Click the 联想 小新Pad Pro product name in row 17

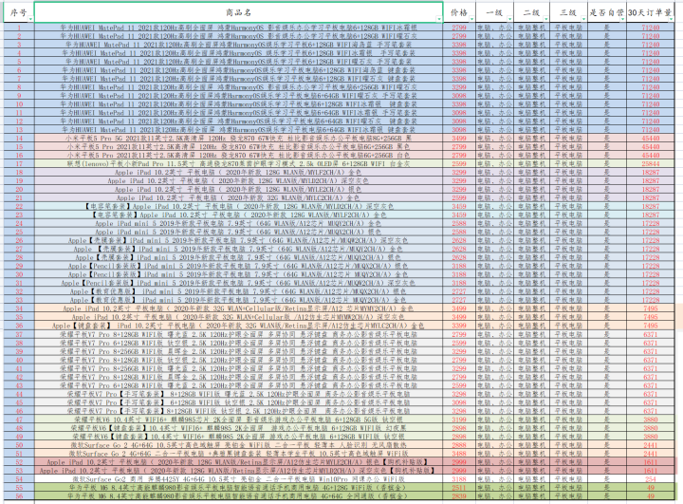(x=239, y=164)
